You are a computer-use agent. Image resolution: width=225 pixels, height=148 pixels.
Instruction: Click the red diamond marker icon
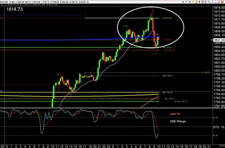pos(199,2)
